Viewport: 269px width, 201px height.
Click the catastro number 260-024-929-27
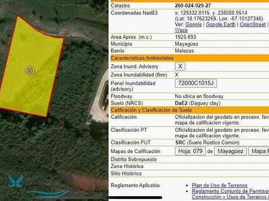pyautogui.click(x=193, y=6)
